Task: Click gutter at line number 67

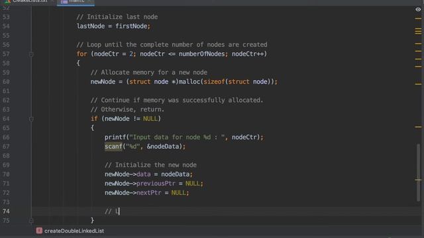Action: click(6, 147)
